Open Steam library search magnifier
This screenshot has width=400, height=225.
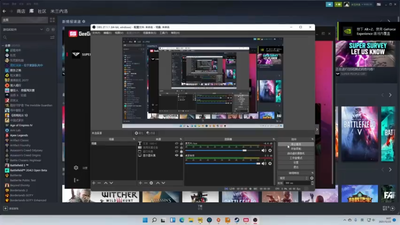pos(5,37)
